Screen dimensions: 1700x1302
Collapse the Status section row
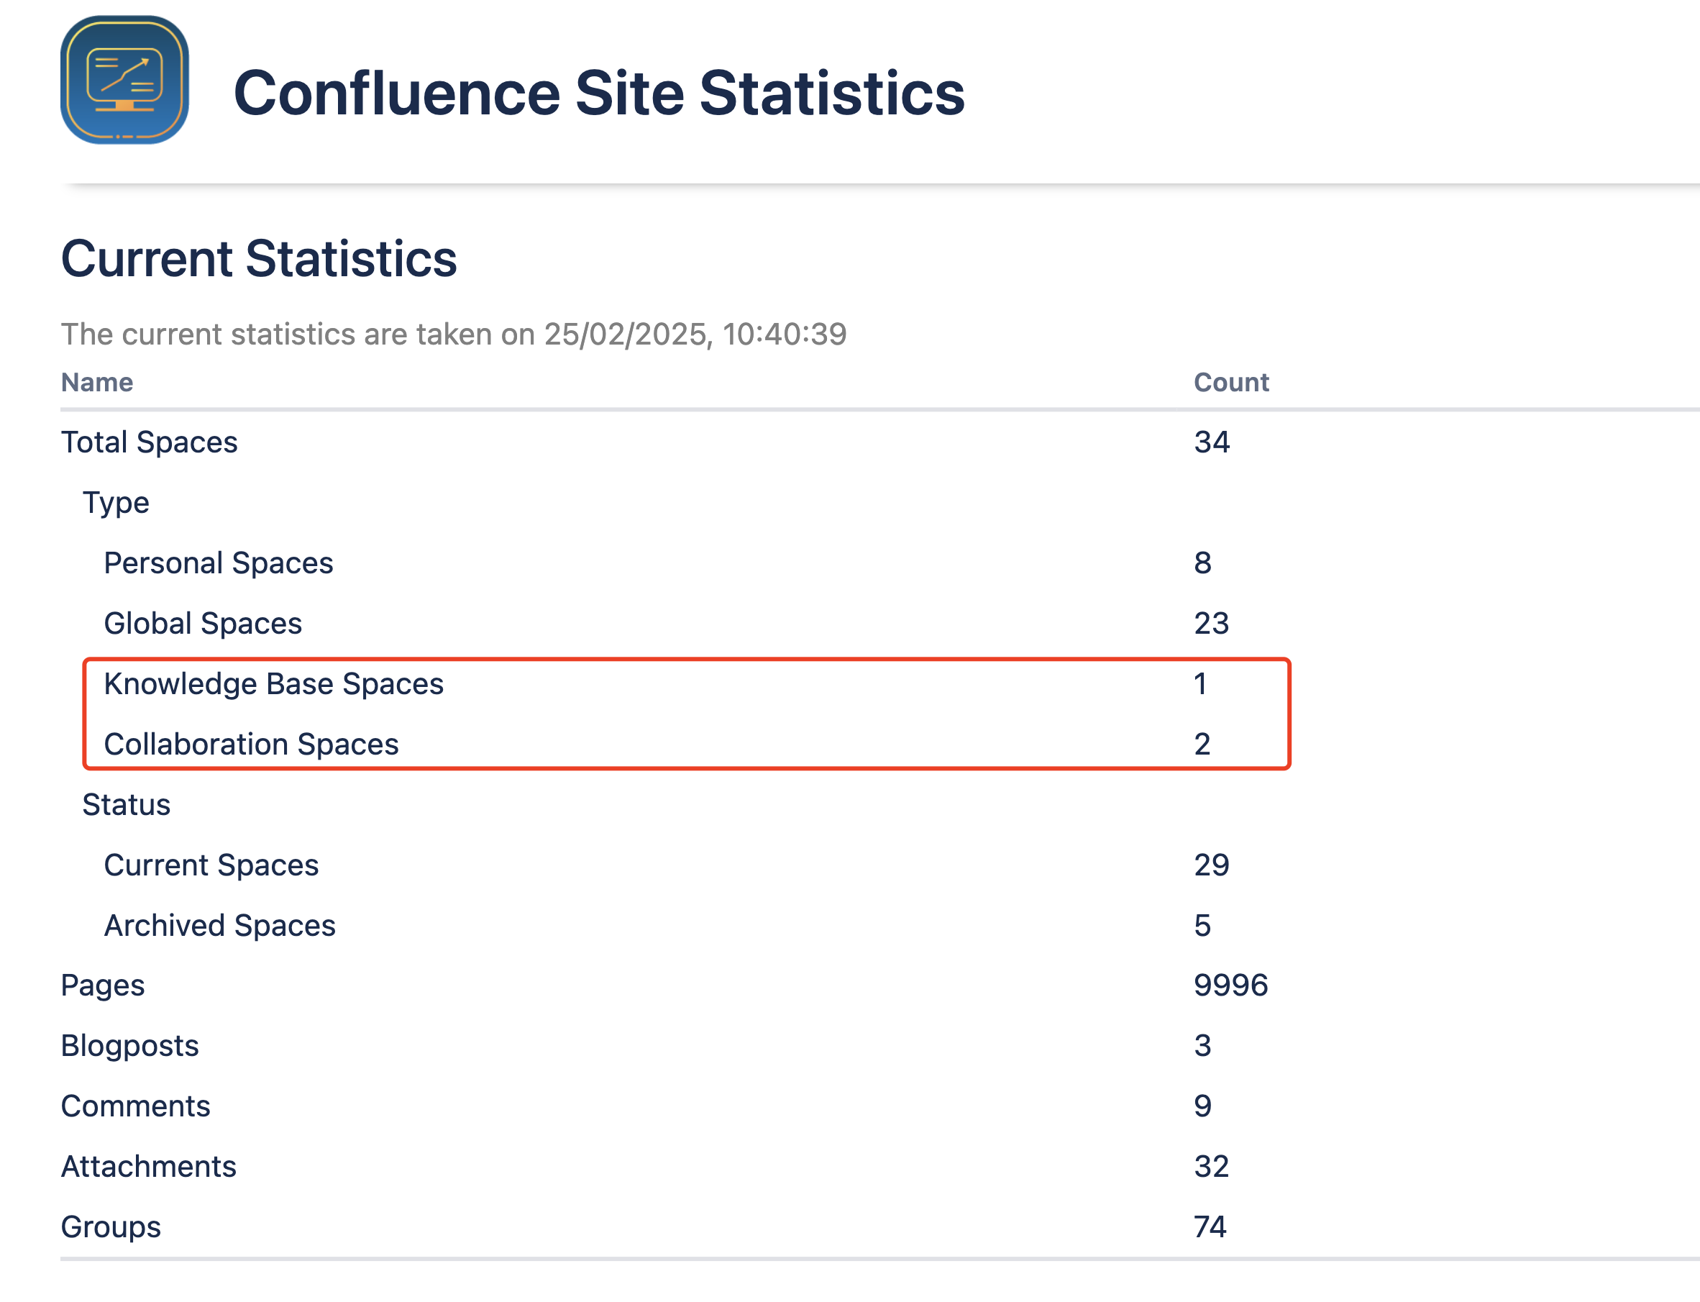[x=127, y=804]
